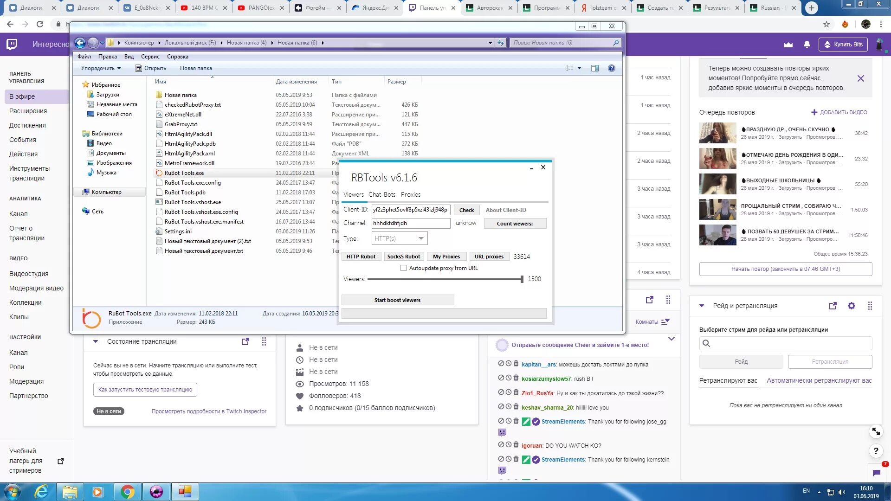This screenshot has height=501, width=891.
Task: Click the Explorer refresh address button
Action: pyautogui.click(x=501, y=43)
